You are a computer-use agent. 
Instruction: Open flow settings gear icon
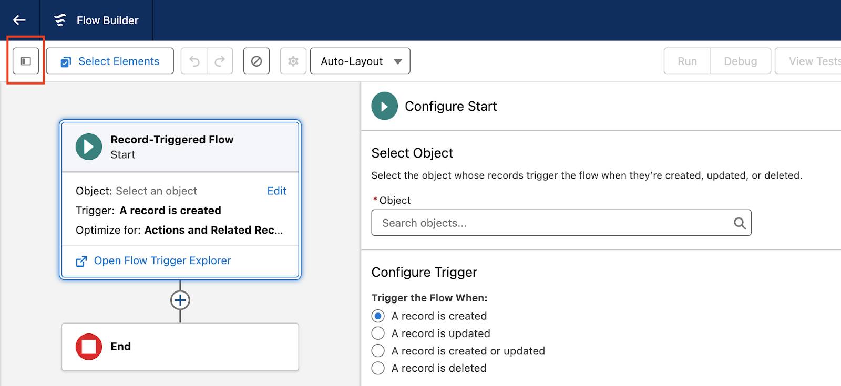tap(293, 61)
